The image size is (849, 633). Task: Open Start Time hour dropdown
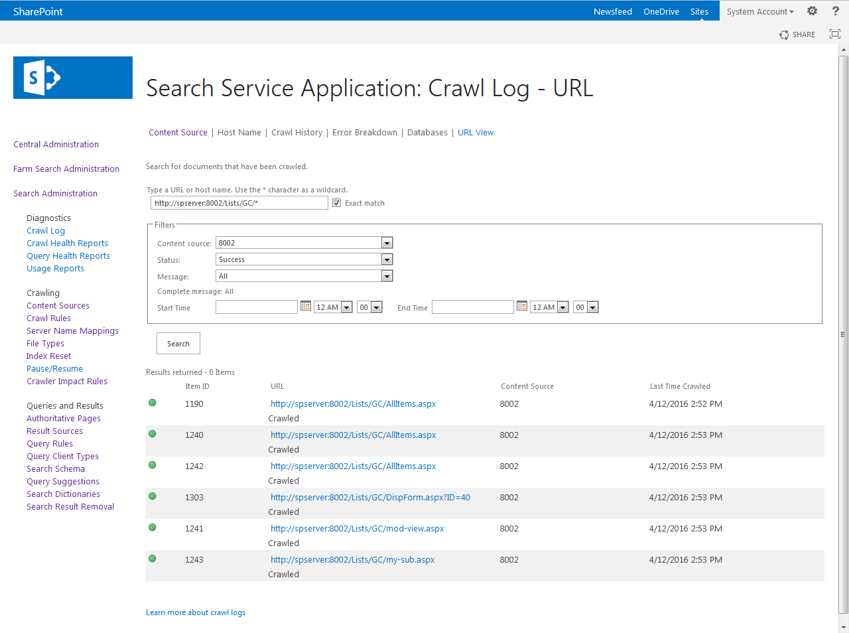click(x=346, y=307)
